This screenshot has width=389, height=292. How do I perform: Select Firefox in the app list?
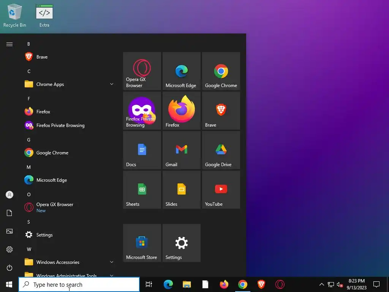click(x=70, y=112)
